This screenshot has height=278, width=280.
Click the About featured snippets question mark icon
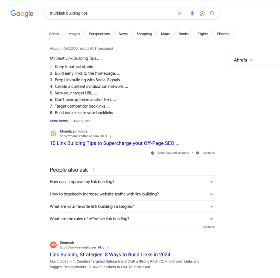152,153
